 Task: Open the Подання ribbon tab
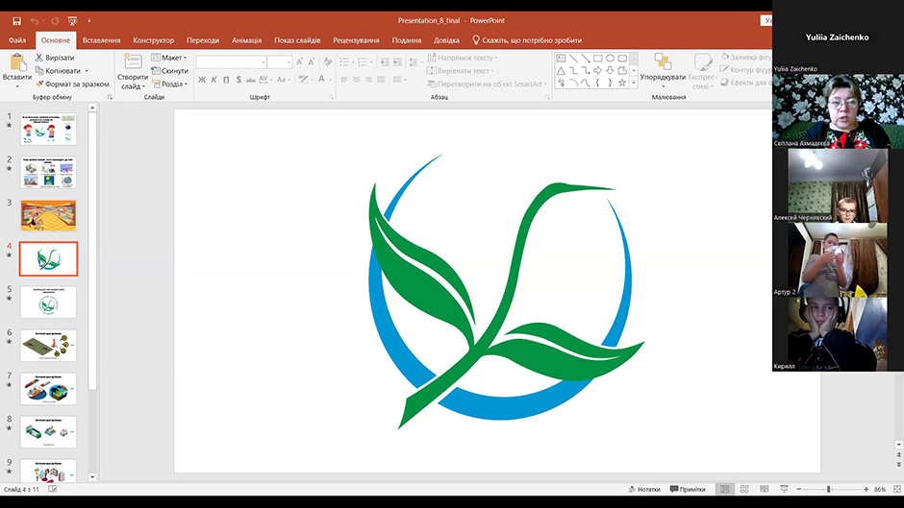[407, 40]
